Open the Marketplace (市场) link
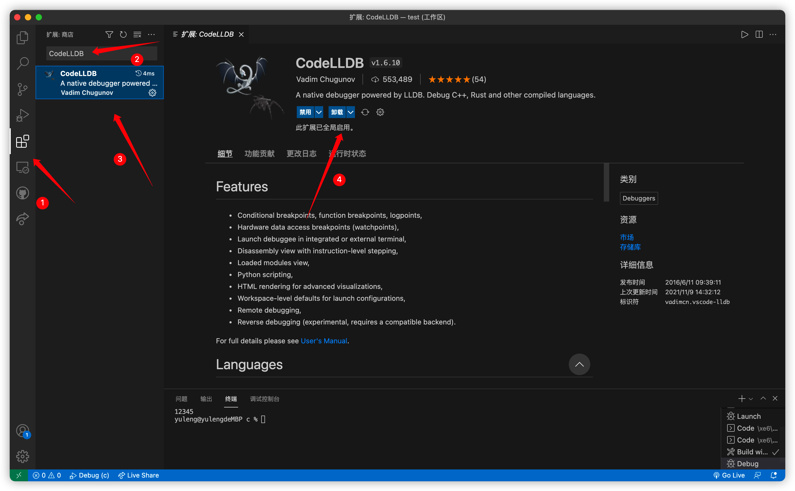This screenshot has width=795, height=491. point(627,237)
